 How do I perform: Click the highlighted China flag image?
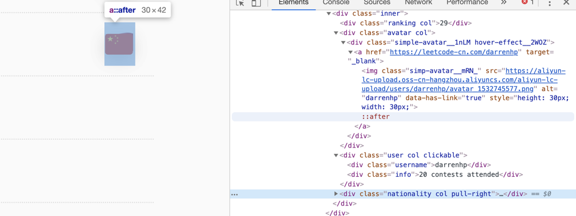[x=119, y=44]
